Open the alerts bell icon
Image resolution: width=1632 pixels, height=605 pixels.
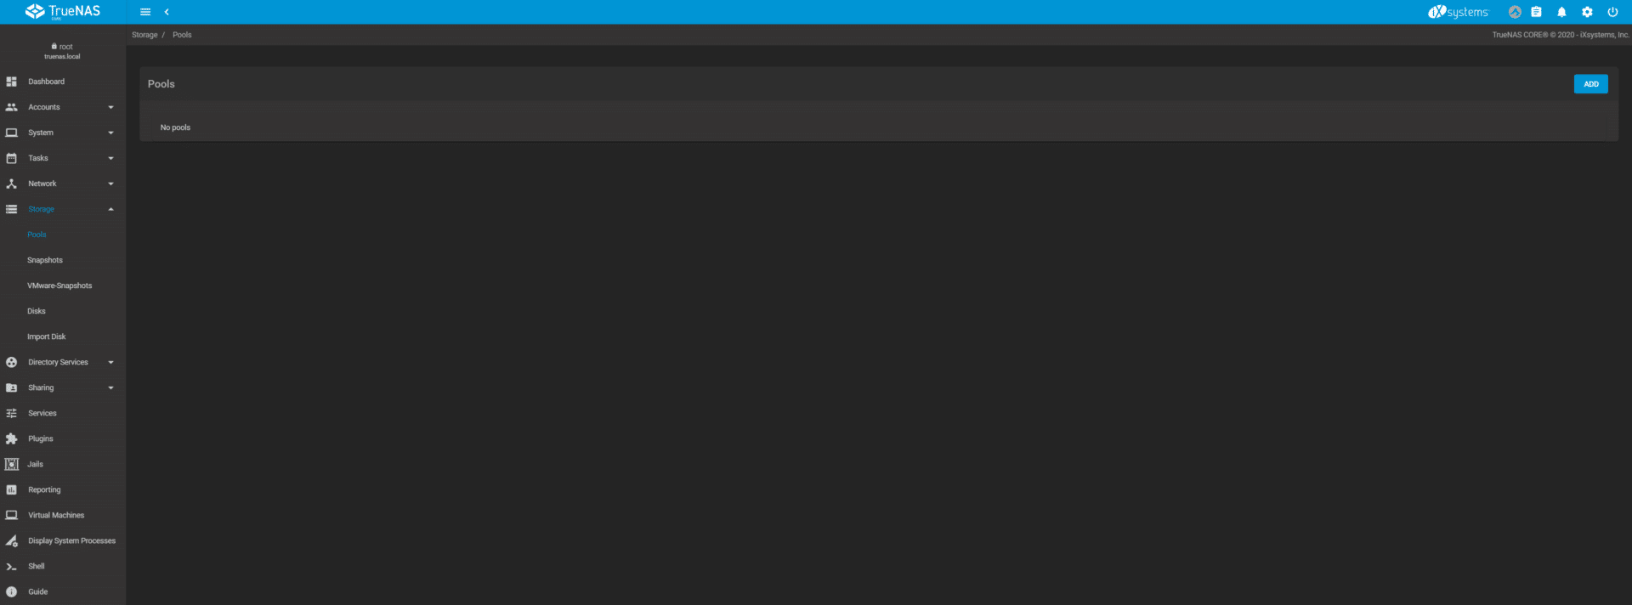pyautogui.click(x=1561, y=12)
